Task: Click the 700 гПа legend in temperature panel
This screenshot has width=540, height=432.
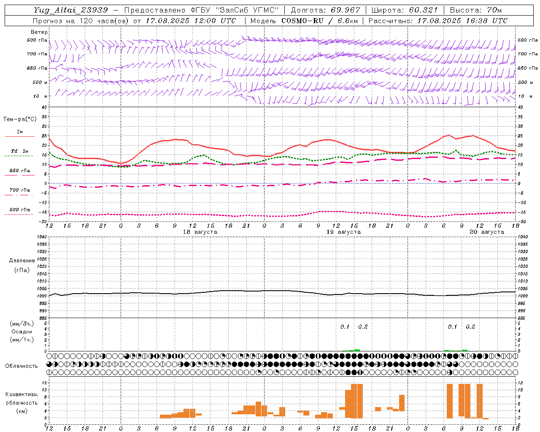Action: [20, 190]
